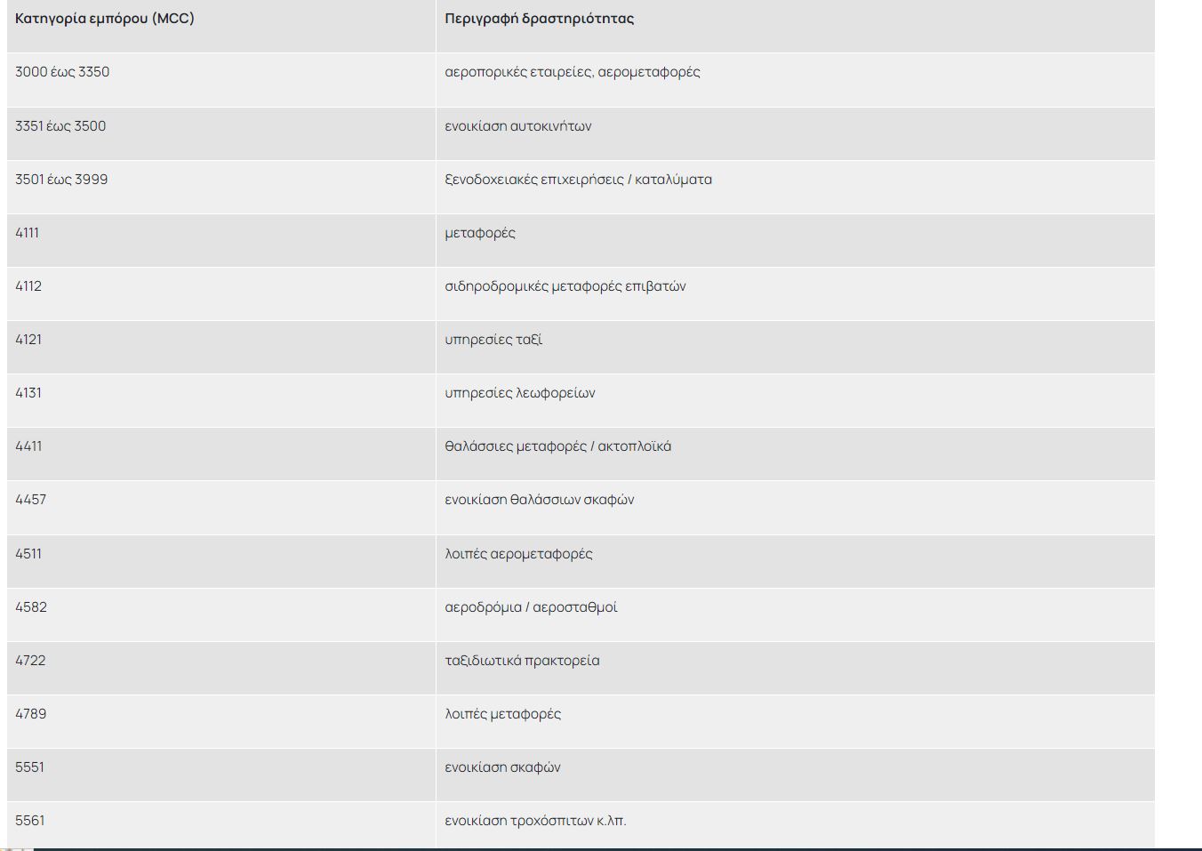
Task: Click the 'ενοικίαση σκαφών' description for code 5551
Action: click(x=502, y=767)
